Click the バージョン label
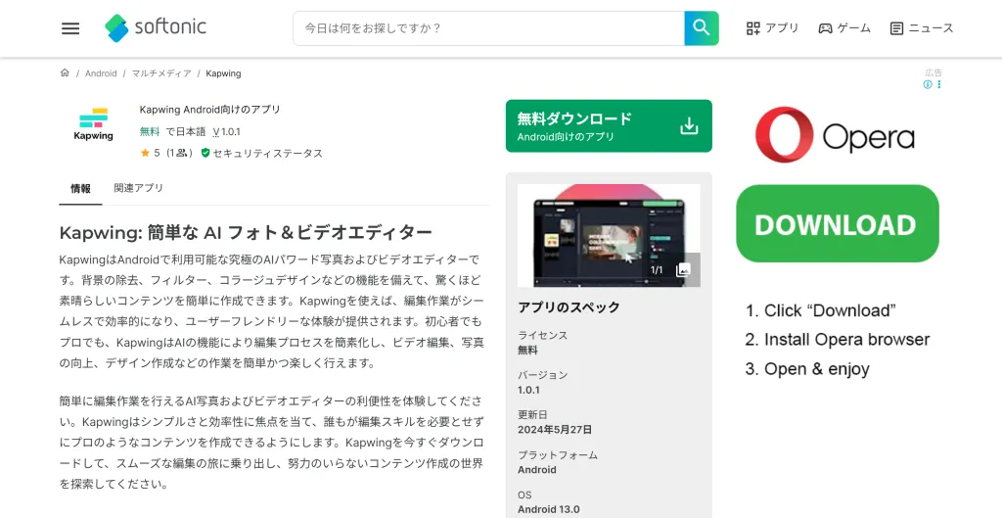The height and width of the screenshot is (518, 1002). pyautogui.click(x=542, y=375)
